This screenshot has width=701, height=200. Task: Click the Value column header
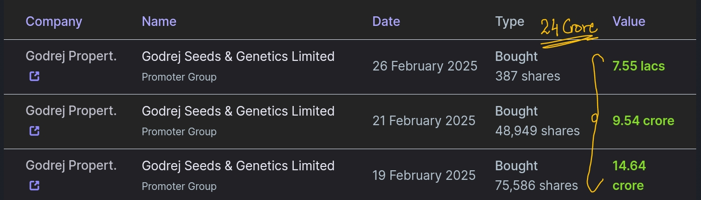[629, 22]
